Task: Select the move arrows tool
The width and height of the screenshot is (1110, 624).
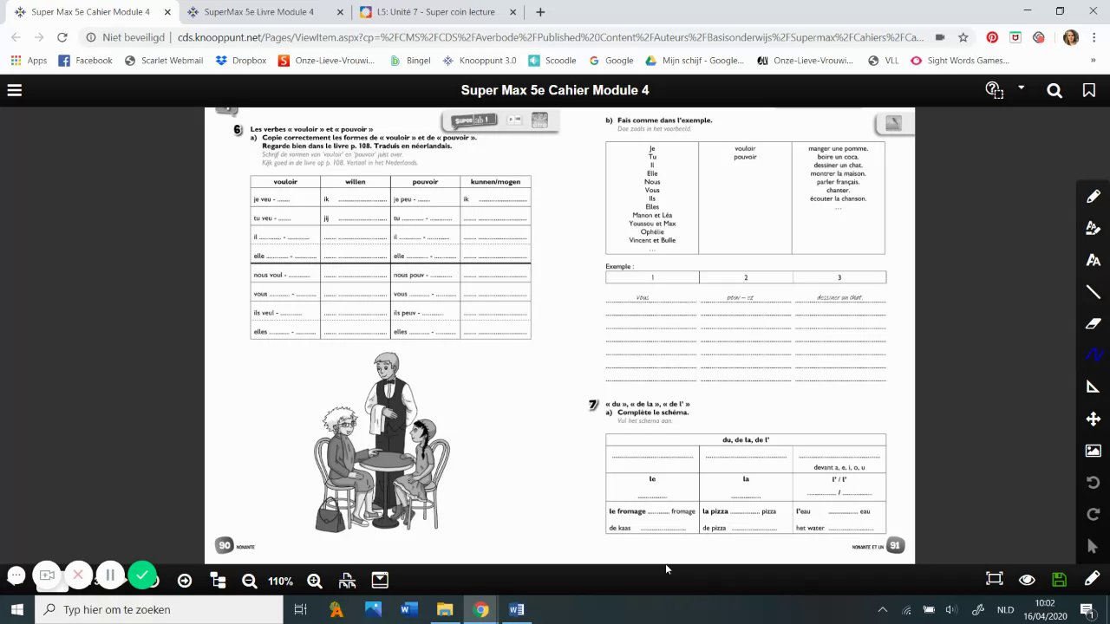Action: point(1094,419)
